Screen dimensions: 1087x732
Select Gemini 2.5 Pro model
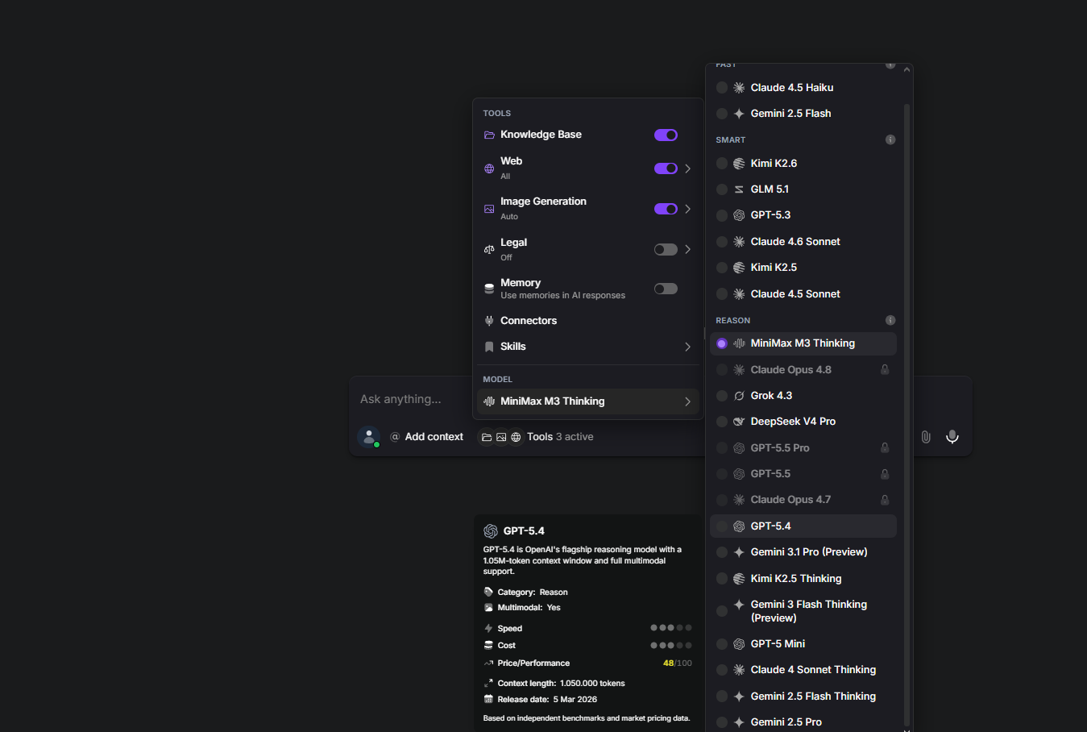point(803,722)
